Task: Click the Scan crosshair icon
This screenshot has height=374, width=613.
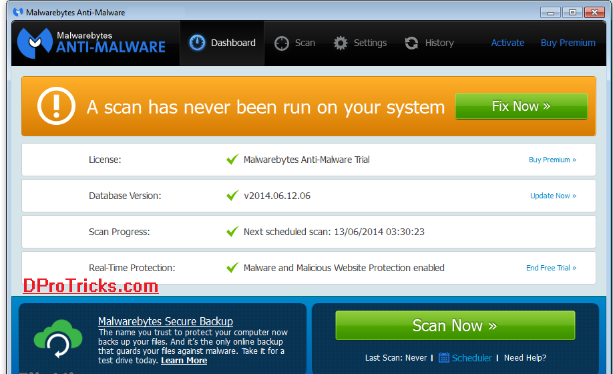Action: coord(282,43)
